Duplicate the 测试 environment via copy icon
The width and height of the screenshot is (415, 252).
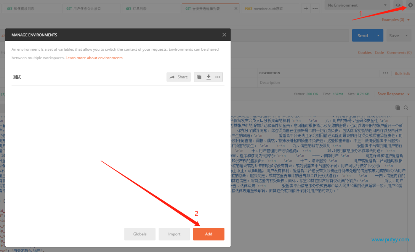(x=199, y=77)
